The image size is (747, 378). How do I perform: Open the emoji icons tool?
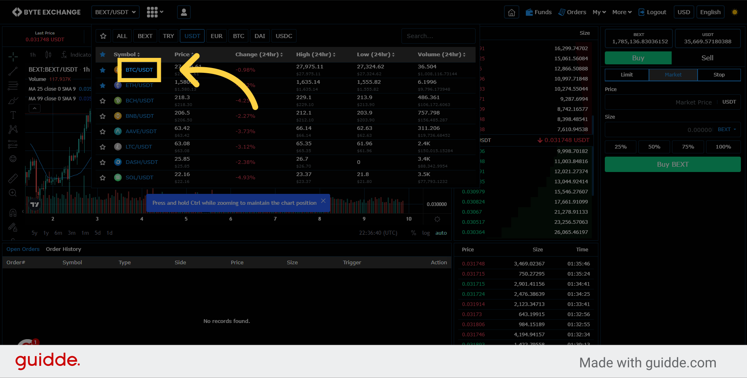tap(13, 159)
